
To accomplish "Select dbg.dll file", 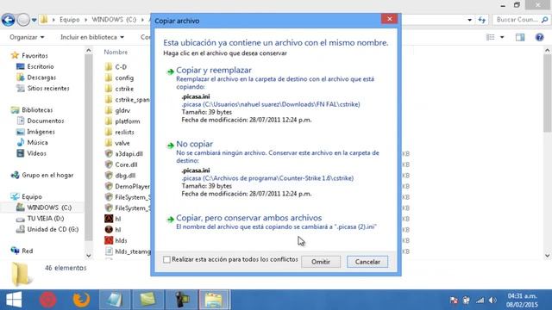I will point(125,176).
